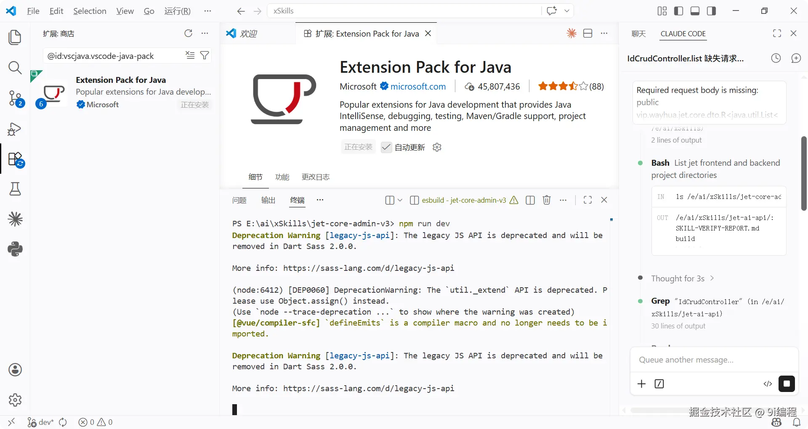808x429 pixels.
Task: Open the Selection menu
Action: click(x=90, y=11)
